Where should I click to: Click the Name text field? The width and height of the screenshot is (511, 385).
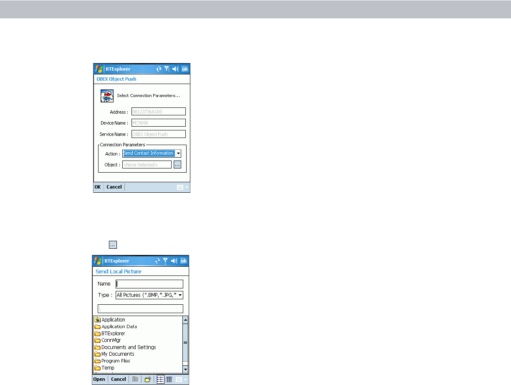[149, 284]
